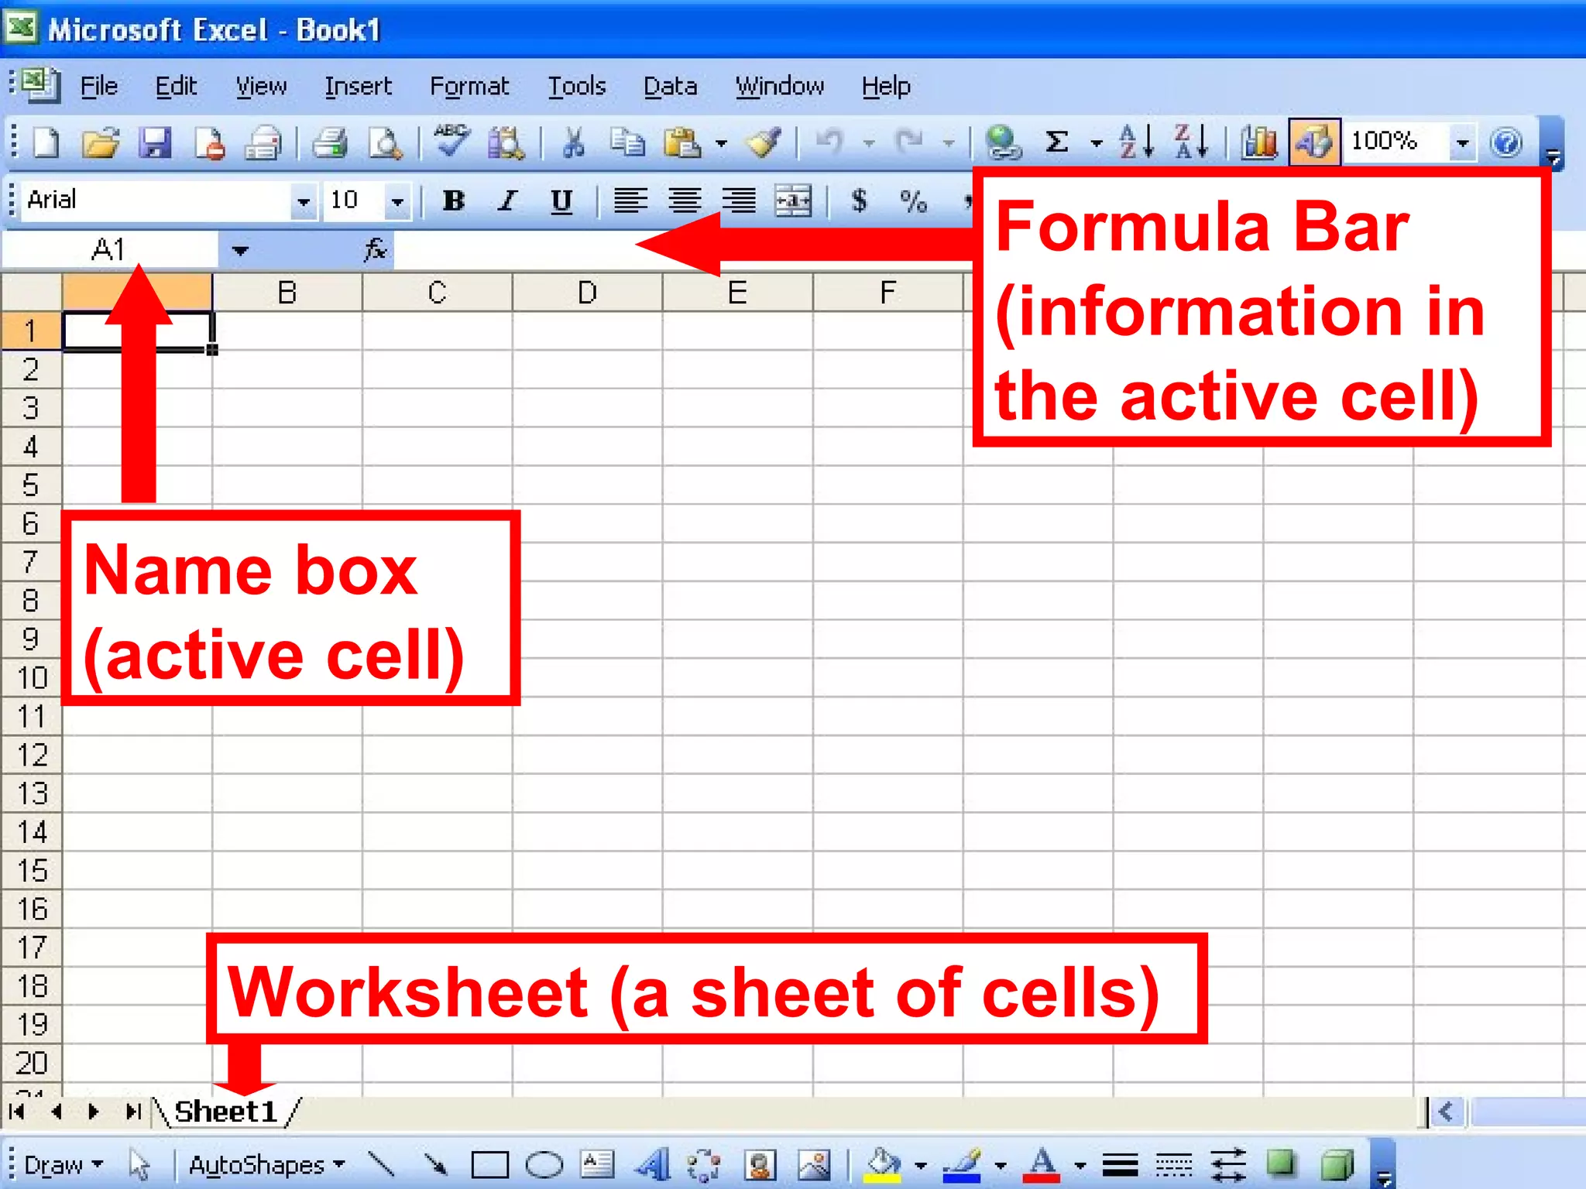The height and width of the screenshot is (1189, 1586).
Task: Open the Format menu
Action: (x=469, y=85)
